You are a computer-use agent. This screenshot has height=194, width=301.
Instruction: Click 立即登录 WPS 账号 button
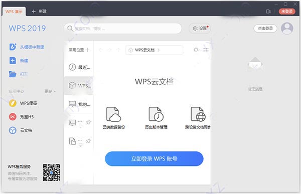(x=154, y=159)
